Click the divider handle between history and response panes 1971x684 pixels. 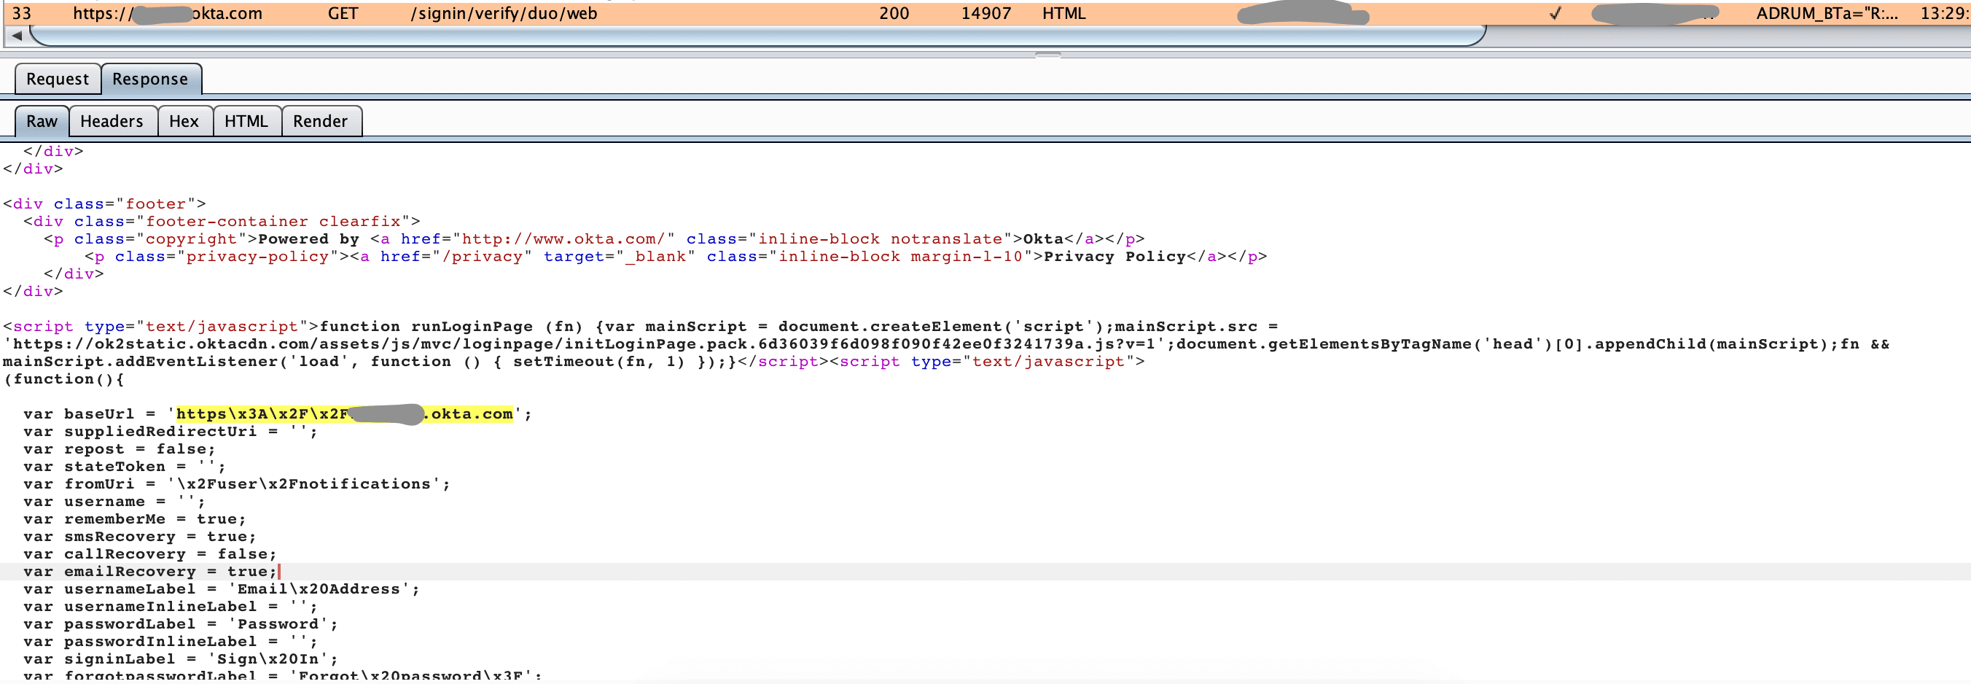click(x=1047, y=55)
